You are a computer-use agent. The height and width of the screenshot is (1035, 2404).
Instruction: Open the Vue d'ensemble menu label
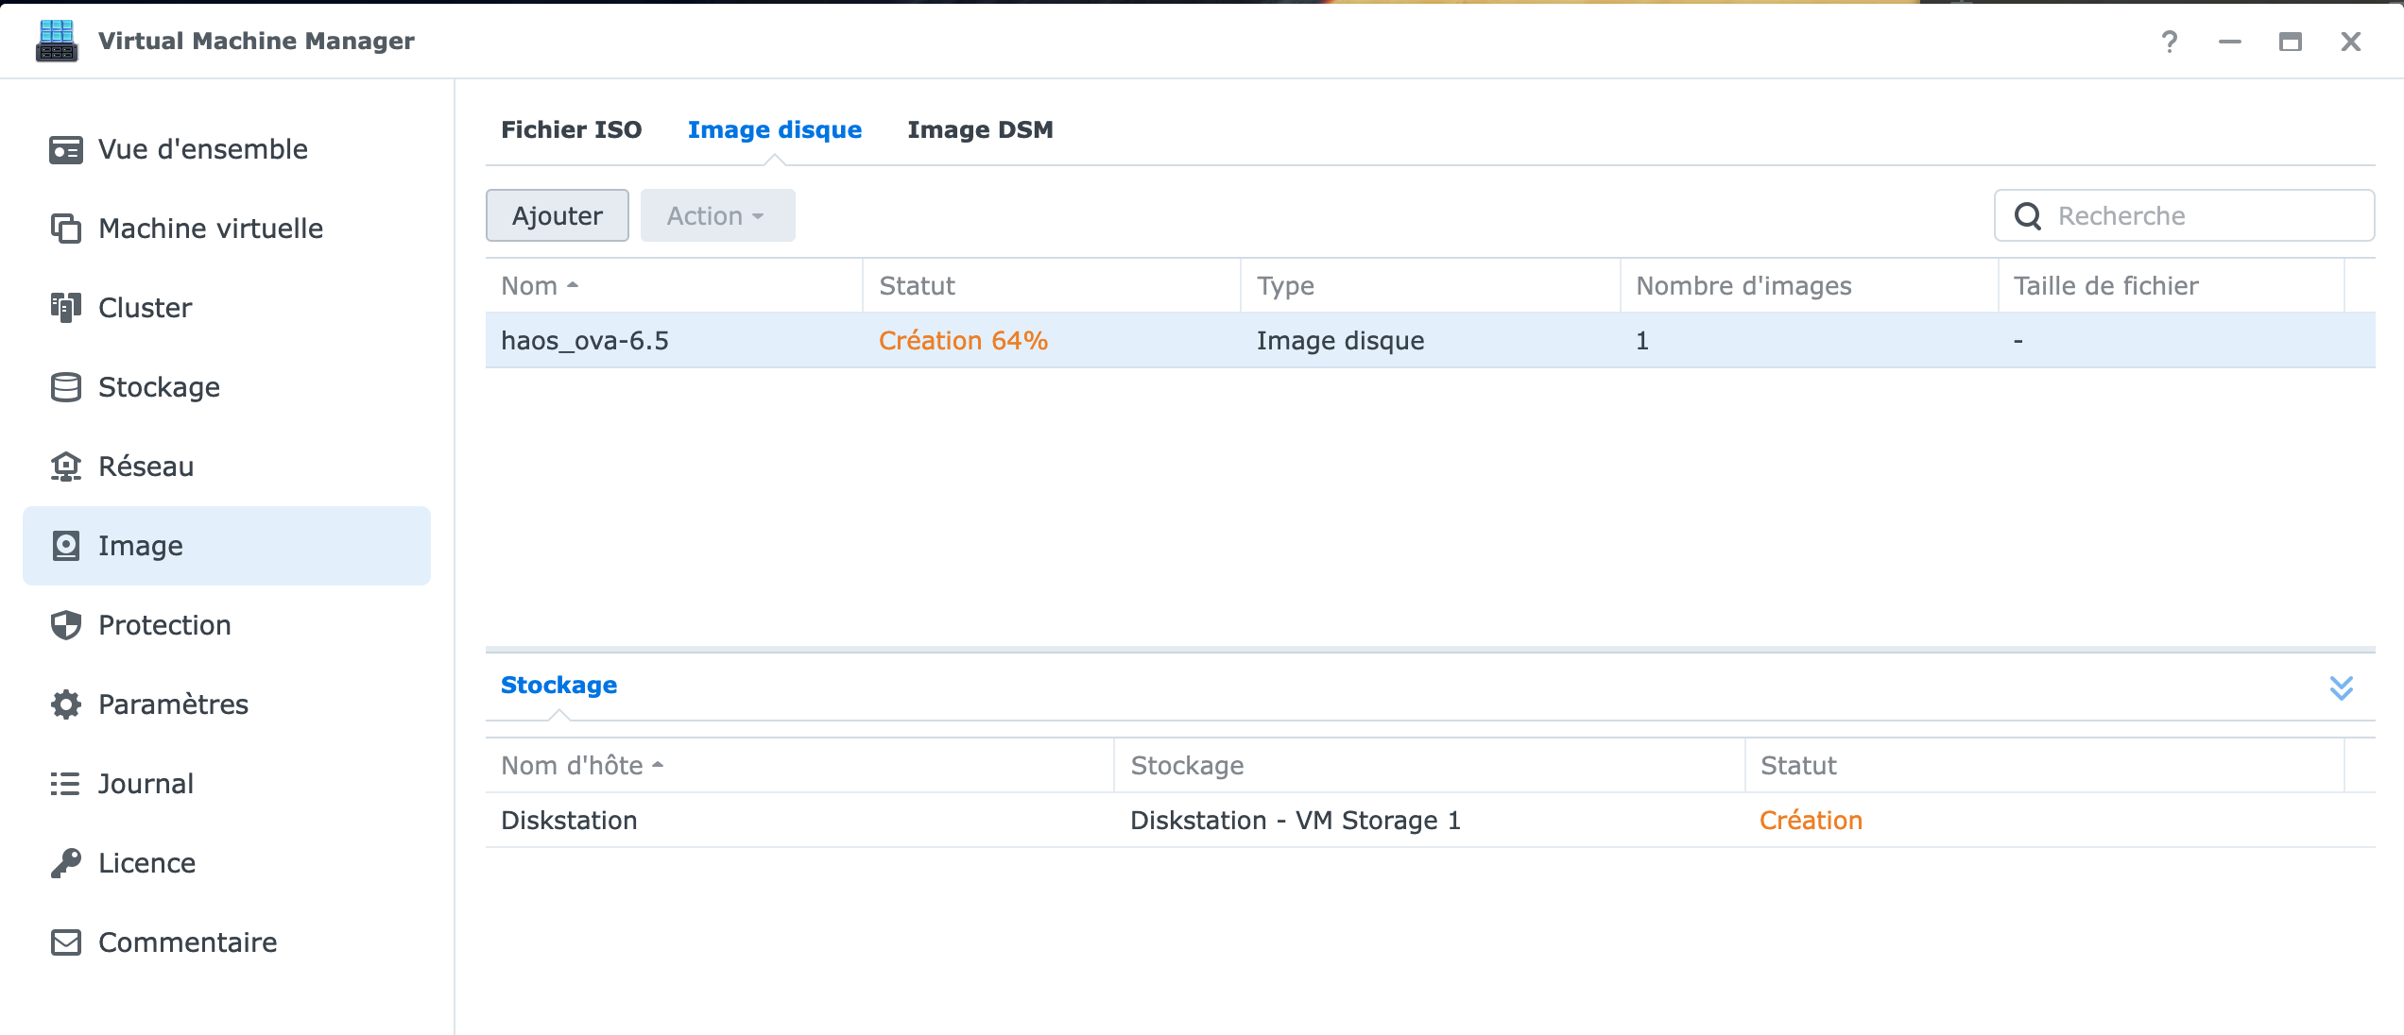(203, 149)
